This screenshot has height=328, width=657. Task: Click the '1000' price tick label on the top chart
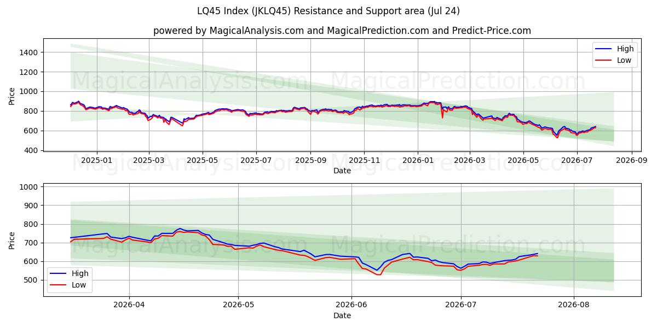(x=29, y=92)
